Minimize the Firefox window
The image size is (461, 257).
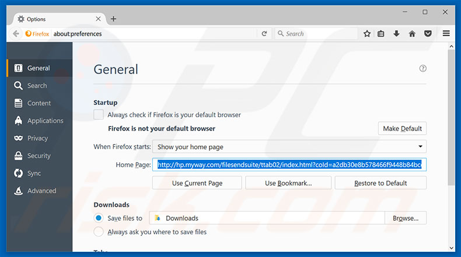(405, 12)
